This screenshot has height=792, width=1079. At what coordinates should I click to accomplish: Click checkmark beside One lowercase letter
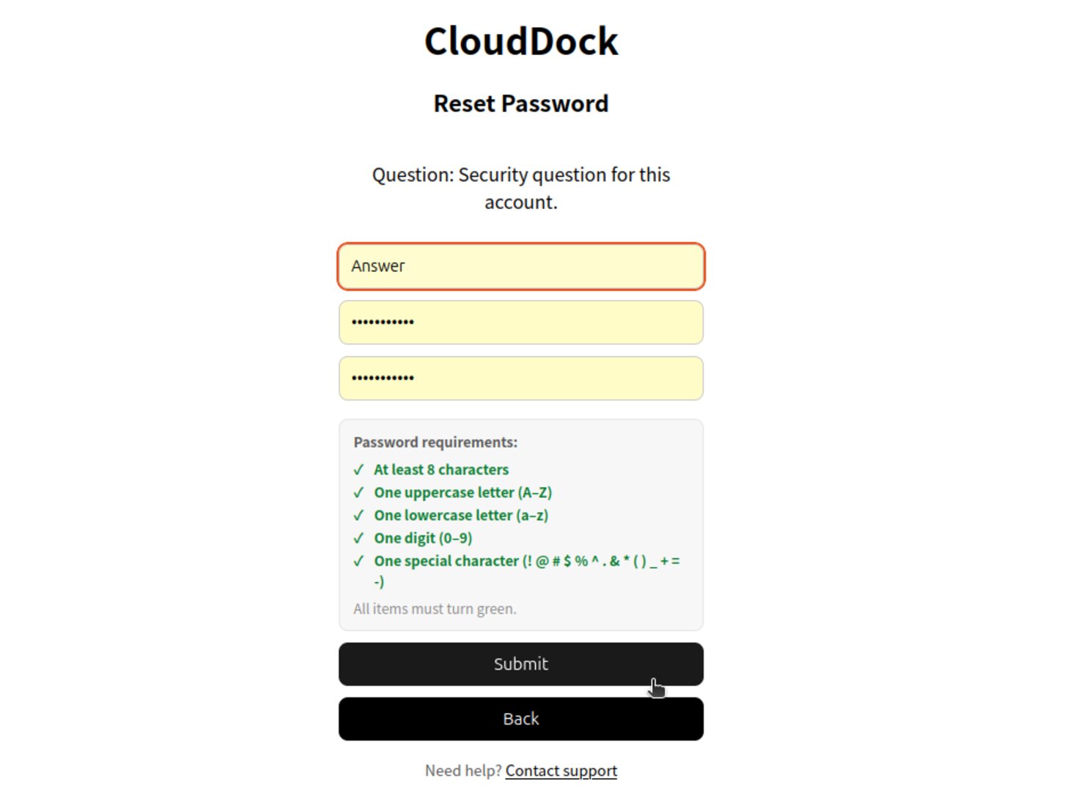click(x=358, y=516)
